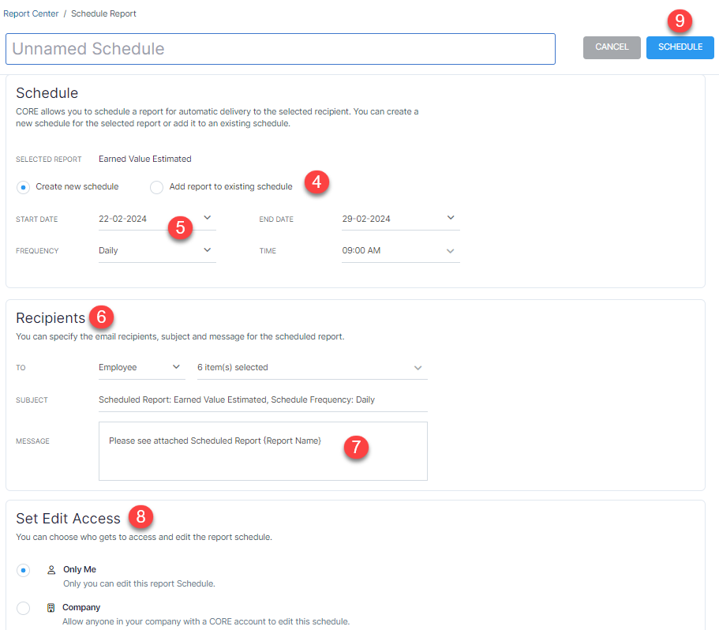Expand the Frequency dropdown showing Daily

click(206, 249)
